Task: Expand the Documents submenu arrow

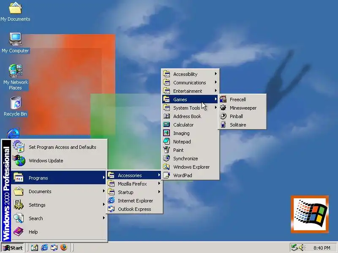Action: tap(104, 191)
